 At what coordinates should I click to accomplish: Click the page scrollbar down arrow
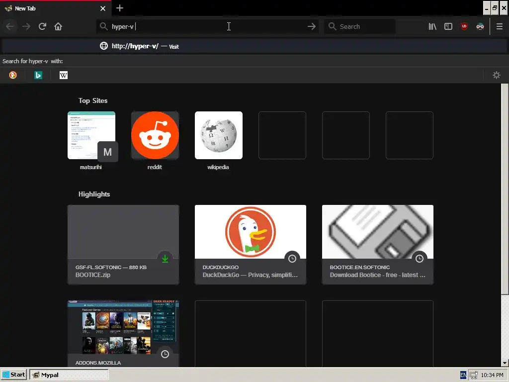[505, 363]
